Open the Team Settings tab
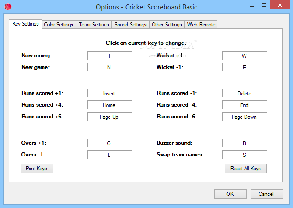 point(94,25)
